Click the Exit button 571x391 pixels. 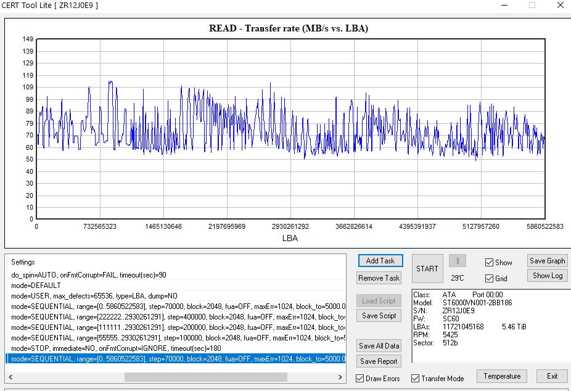coord(552,376)
